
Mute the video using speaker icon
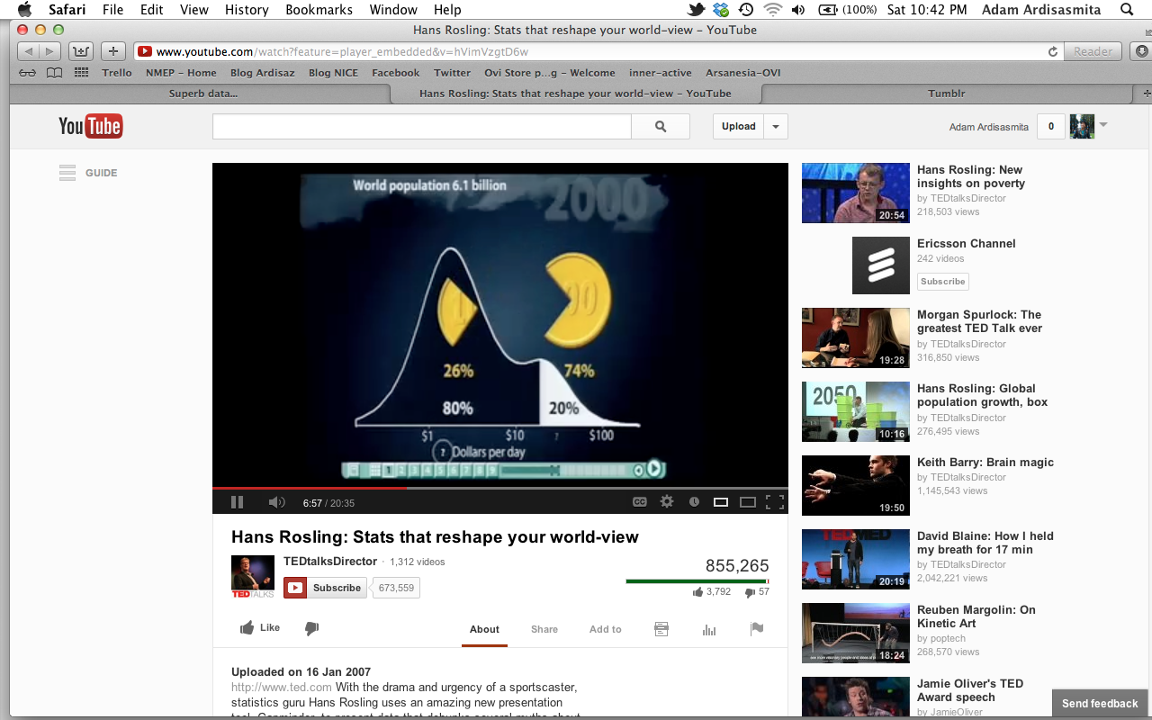click(276, 502)
